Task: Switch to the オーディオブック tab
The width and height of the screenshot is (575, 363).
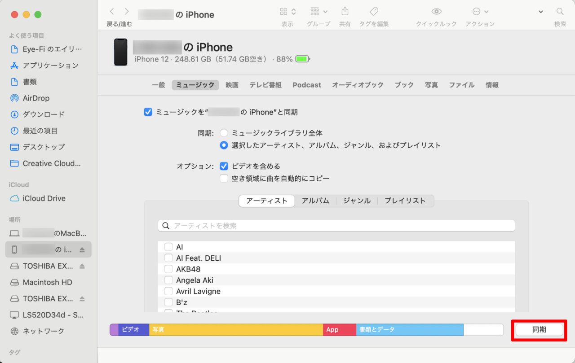Action: point(358,85)
